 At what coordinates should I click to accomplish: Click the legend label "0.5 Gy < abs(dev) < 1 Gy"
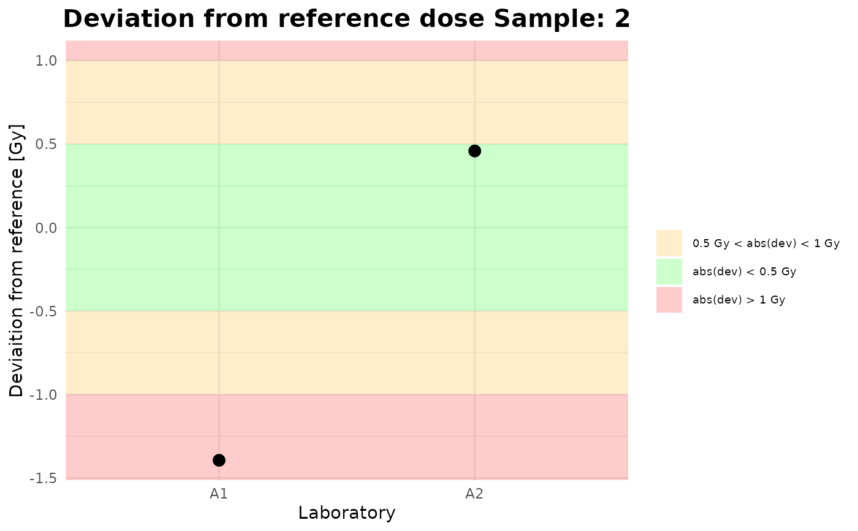pyautogui.click(x=765, y=243)
